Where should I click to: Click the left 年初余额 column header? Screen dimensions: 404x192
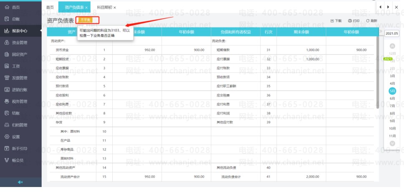pyautogui.click(x=186, y=32)
